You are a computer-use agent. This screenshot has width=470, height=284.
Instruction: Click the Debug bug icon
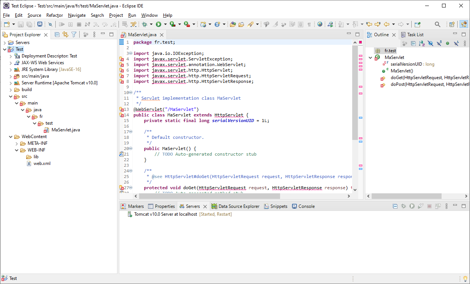click(144, 24)
